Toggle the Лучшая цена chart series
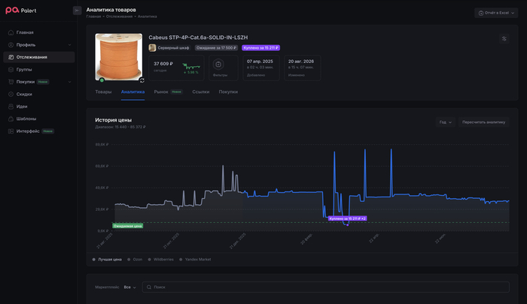The image size is (527, 304). click(x=107, y=260)
